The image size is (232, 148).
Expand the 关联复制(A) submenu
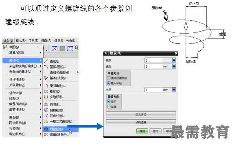(22, 85)
